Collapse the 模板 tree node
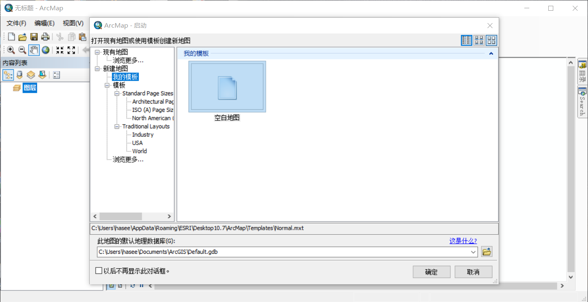 click(107, 85)
